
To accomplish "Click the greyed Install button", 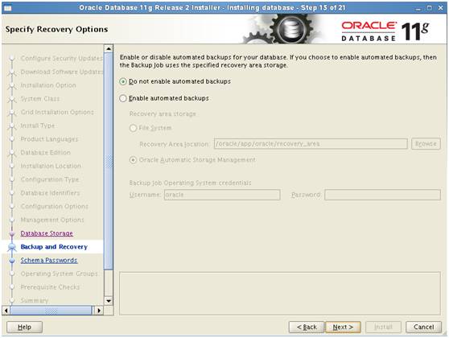I will point(383,327).
